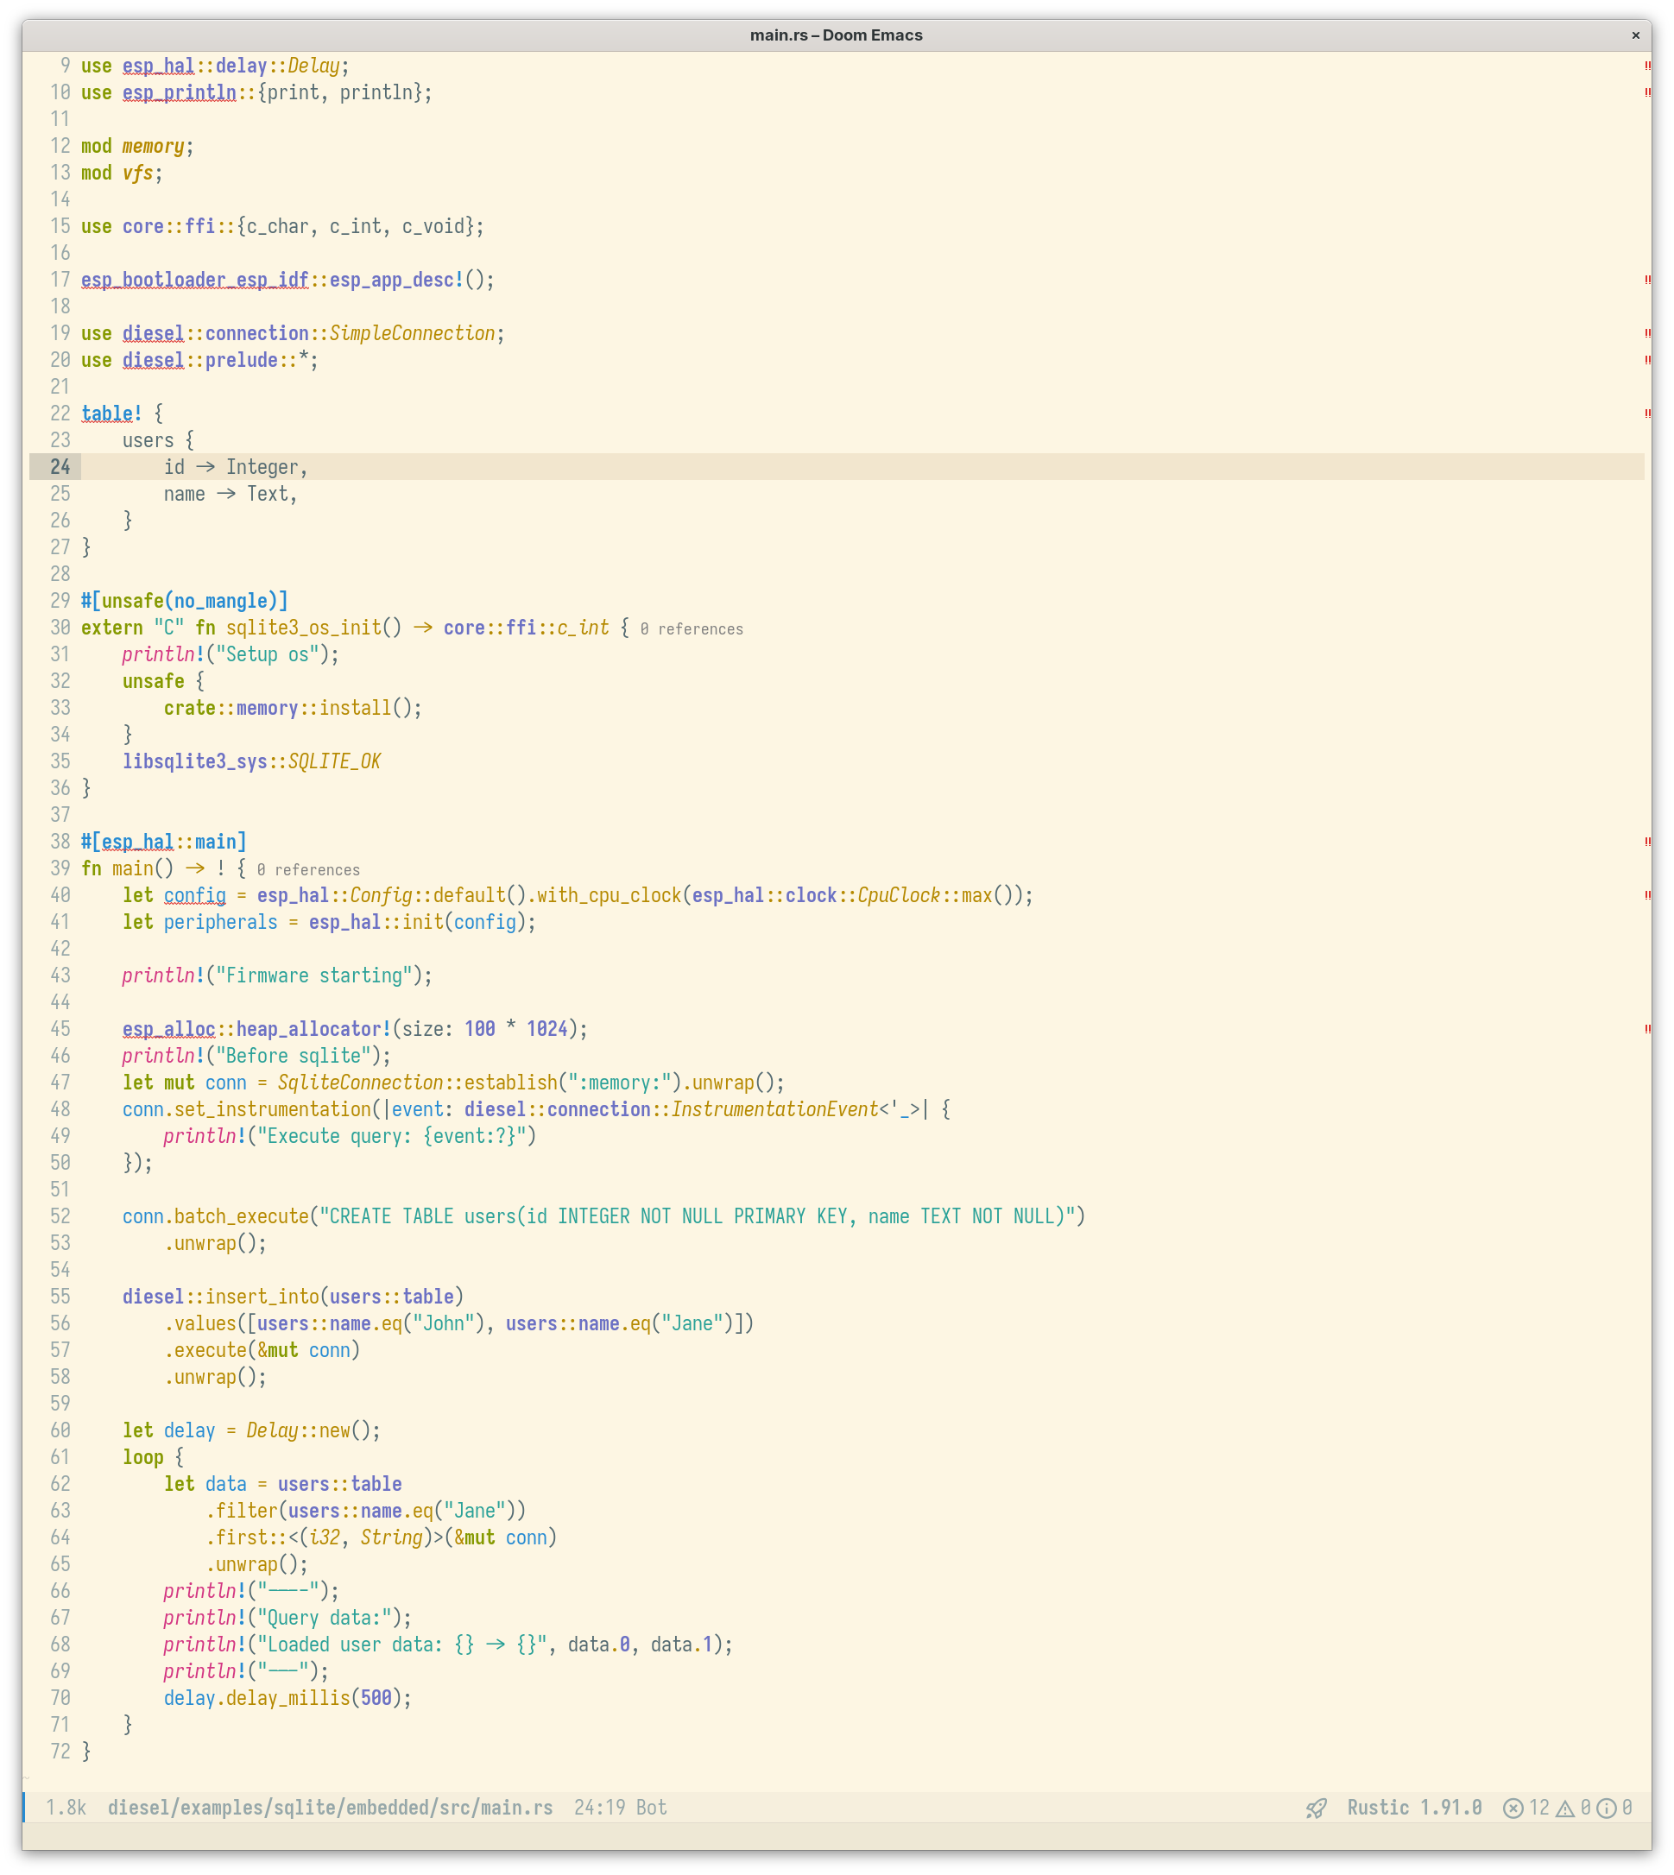Viewport: 1674px width, 1875px height.
Task: Close the Doom Emacs window
Action: pos(1635,35)
